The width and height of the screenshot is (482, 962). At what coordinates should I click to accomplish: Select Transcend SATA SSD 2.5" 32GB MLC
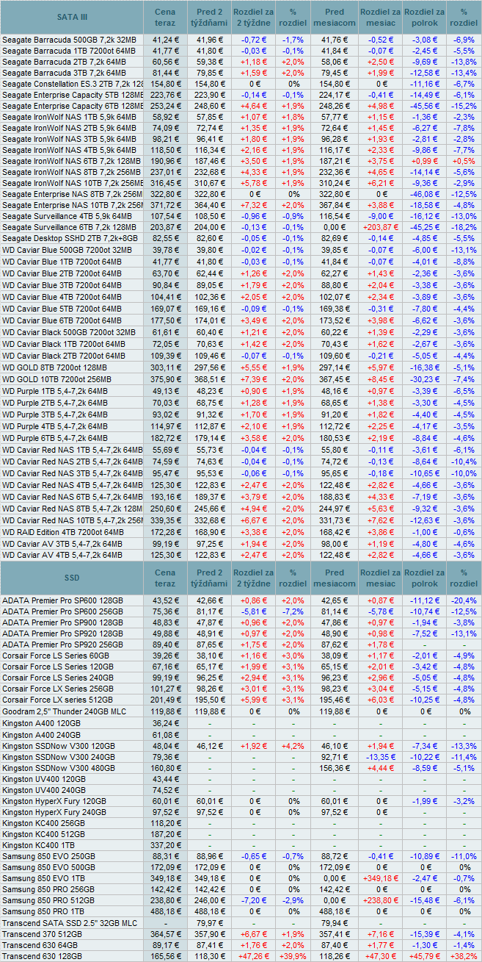[70, 924]
